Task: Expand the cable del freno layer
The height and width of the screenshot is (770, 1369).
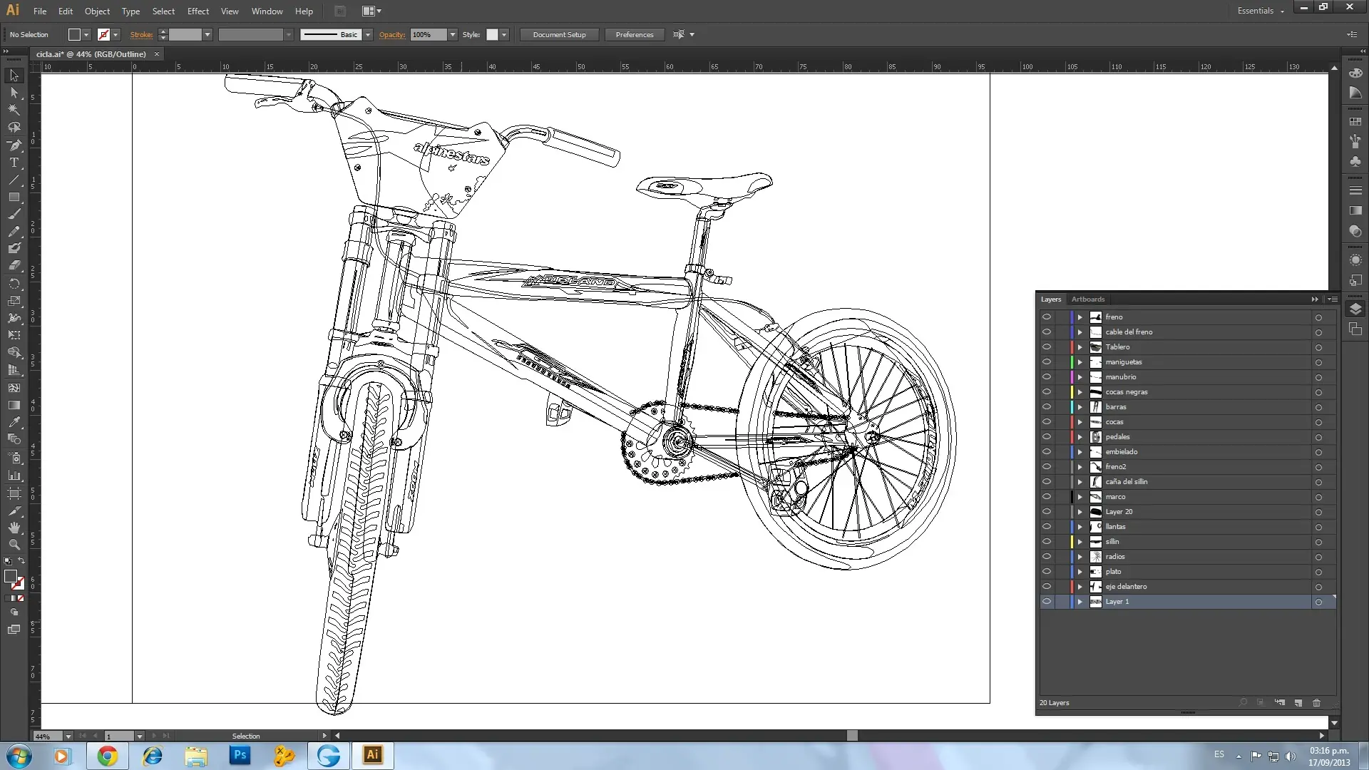Action: [1080, 332]
